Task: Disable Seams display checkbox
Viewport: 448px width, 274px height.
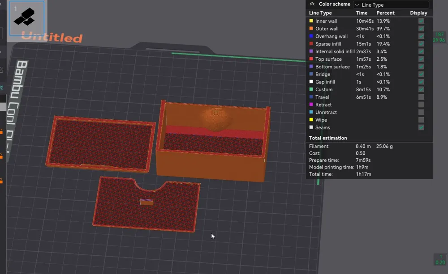Action: [421, 127]
